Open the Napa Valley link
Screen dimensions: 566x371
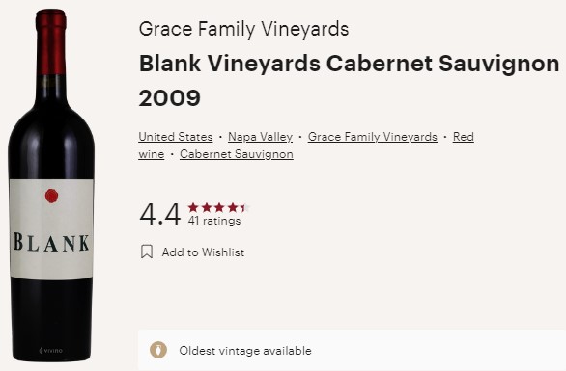pos(260,137)
